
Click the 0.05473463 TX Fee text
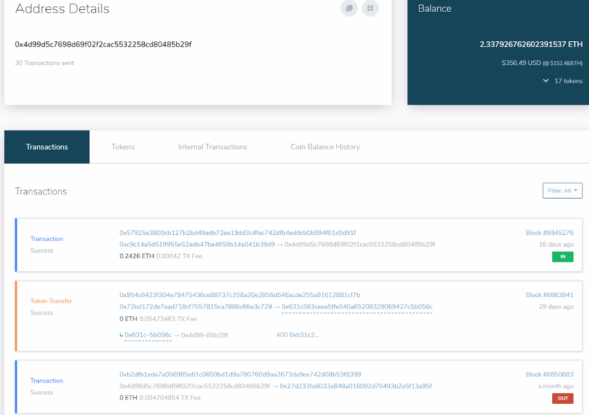pos(168,319)
